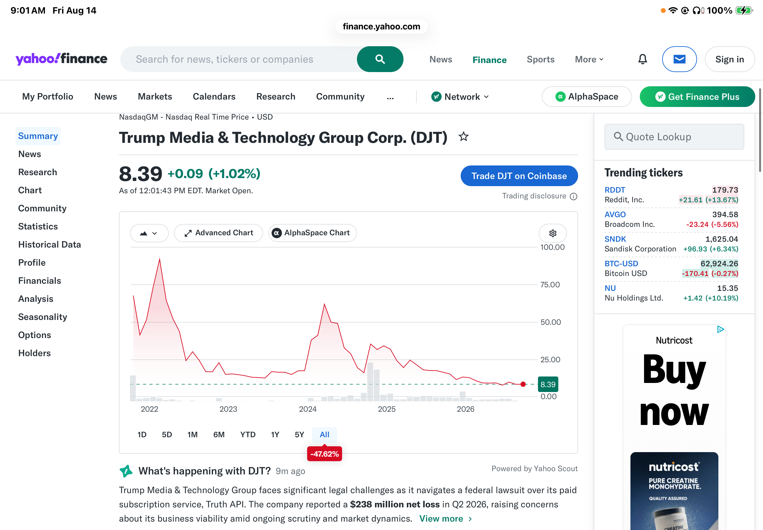Click the Sign in button

point(729,59)
